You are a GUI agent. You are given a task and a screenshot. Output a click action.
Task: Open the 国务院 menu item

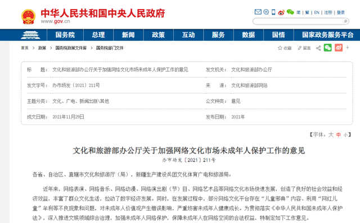(65, 35)
